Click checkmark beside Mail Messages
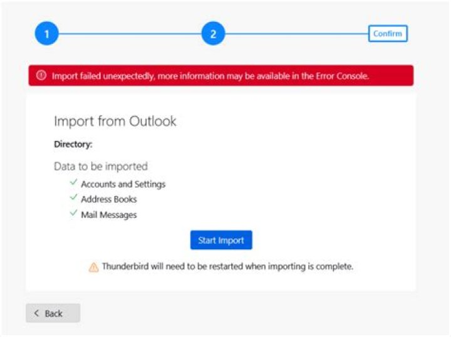 point(74,213)
